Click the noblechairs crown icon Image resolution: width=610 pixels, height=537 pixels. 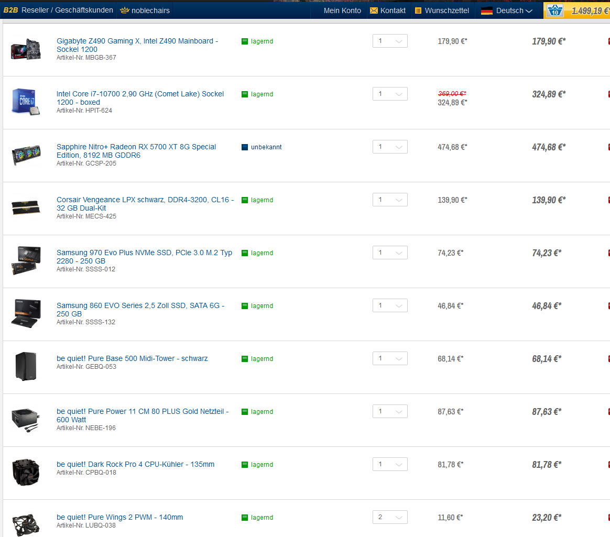click(x=125, y=10)
